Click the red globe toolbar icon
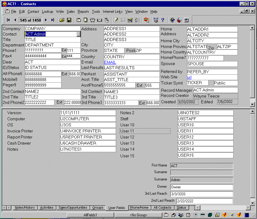This screenshot has height=219, width=257. pyautogui.click(x=179, y=20)
